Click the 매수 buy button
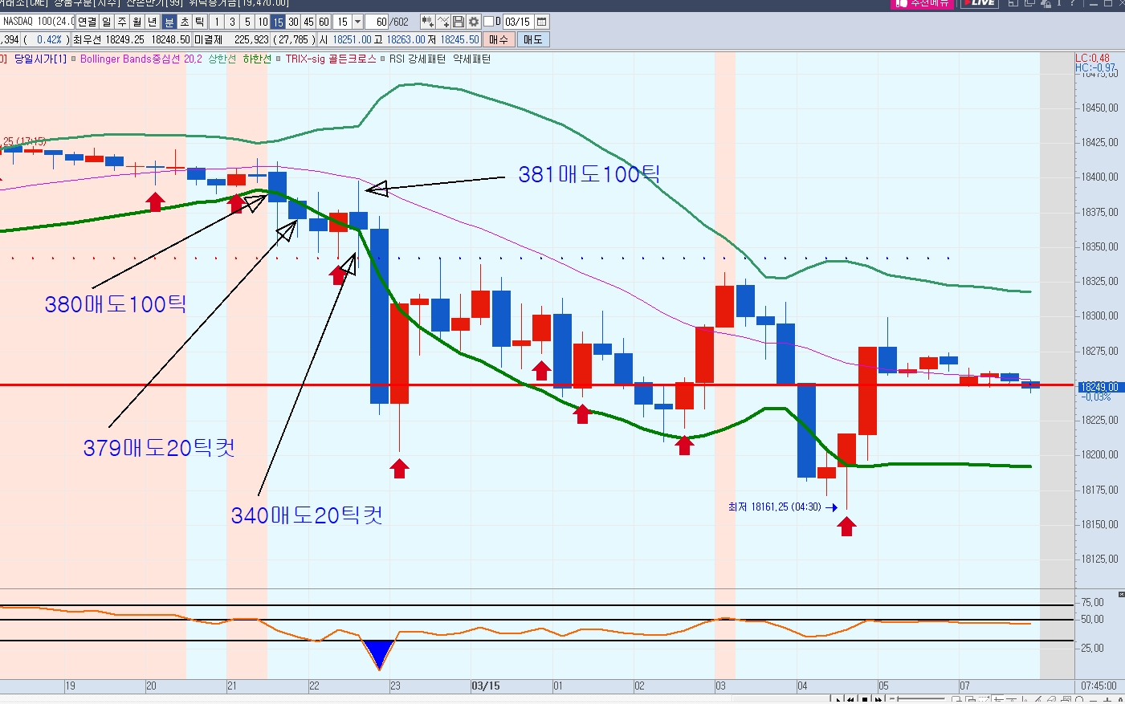The image size is (1125, 704). coord(499,39)
